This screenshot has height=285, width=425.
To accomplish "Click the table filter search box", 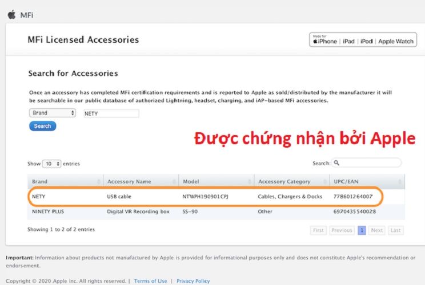I will 366,163.
